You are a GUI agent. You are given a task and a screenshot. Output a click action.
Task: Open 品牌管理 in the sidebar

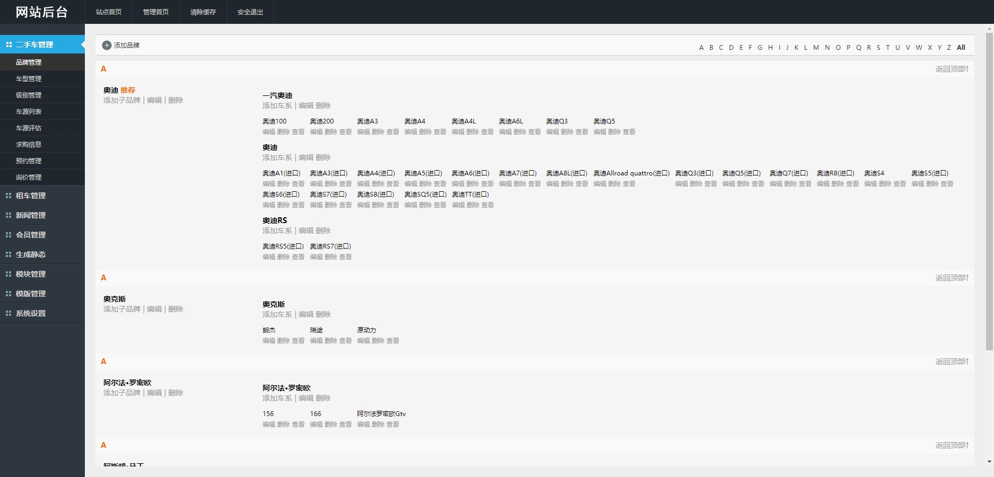tap(42, 63)
